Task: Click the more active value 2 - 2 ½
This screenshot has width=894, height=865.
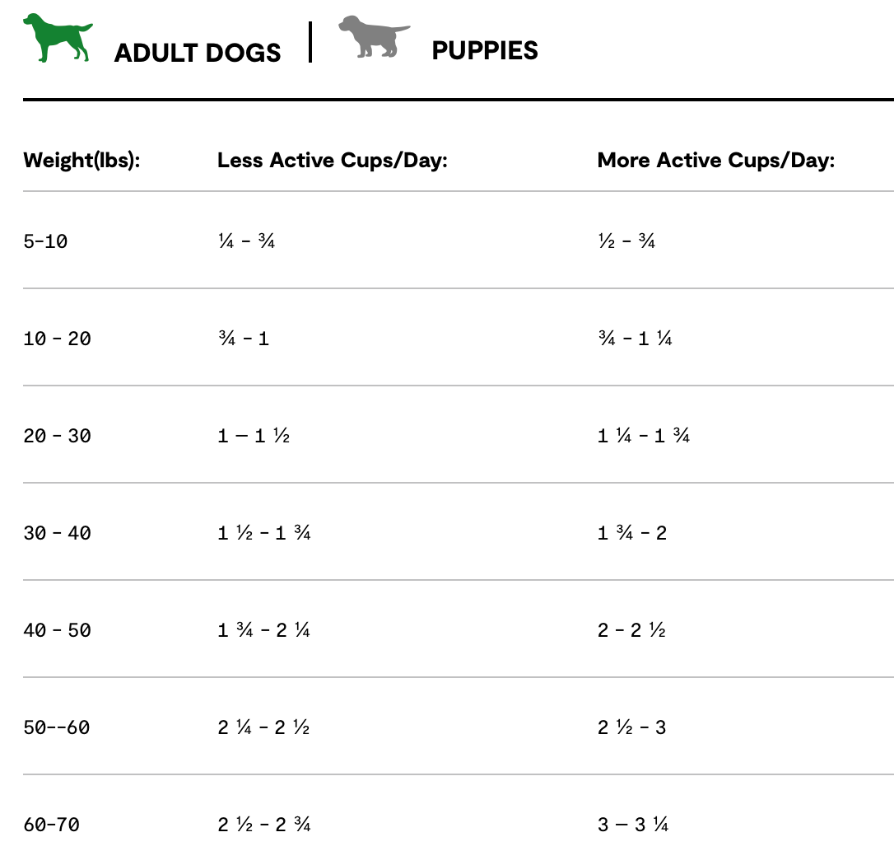Action: coord(631,630)
